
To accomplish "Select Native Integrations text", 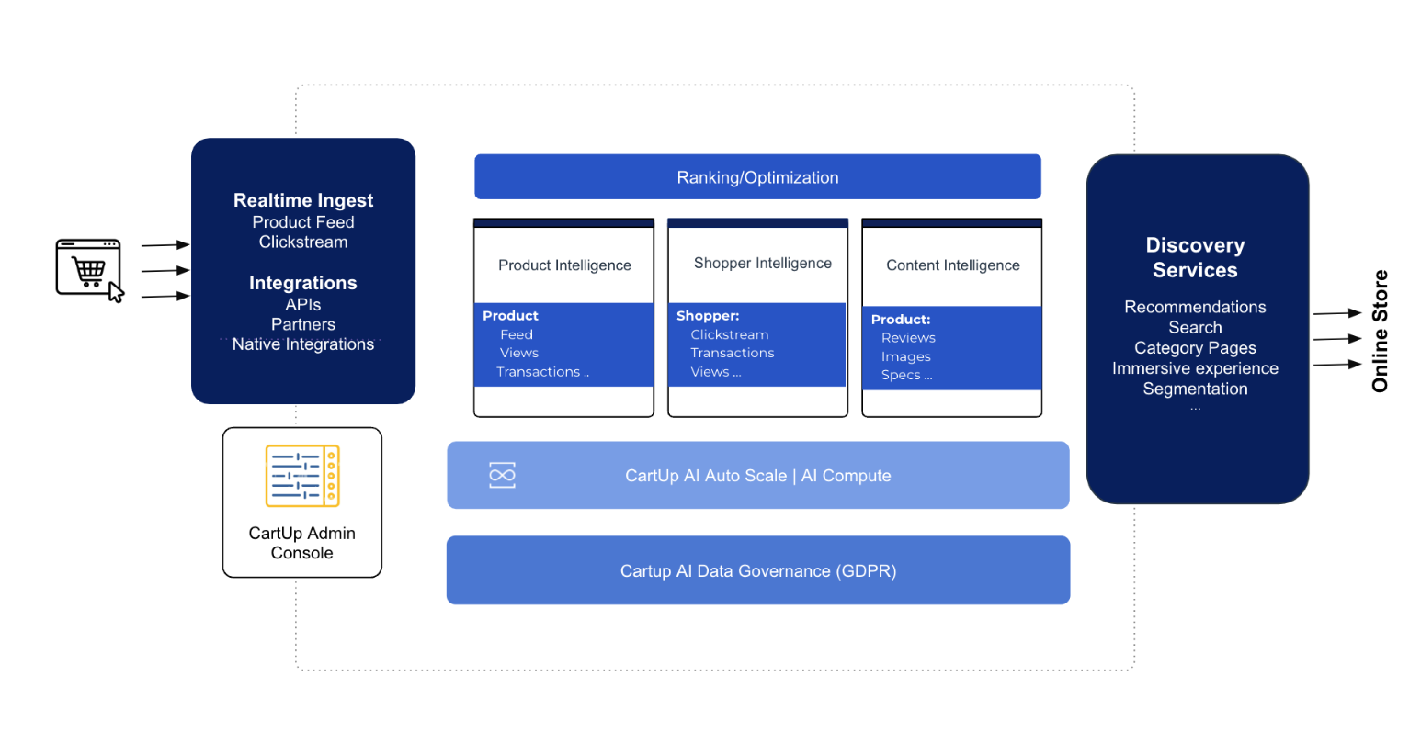I will 303,344.
